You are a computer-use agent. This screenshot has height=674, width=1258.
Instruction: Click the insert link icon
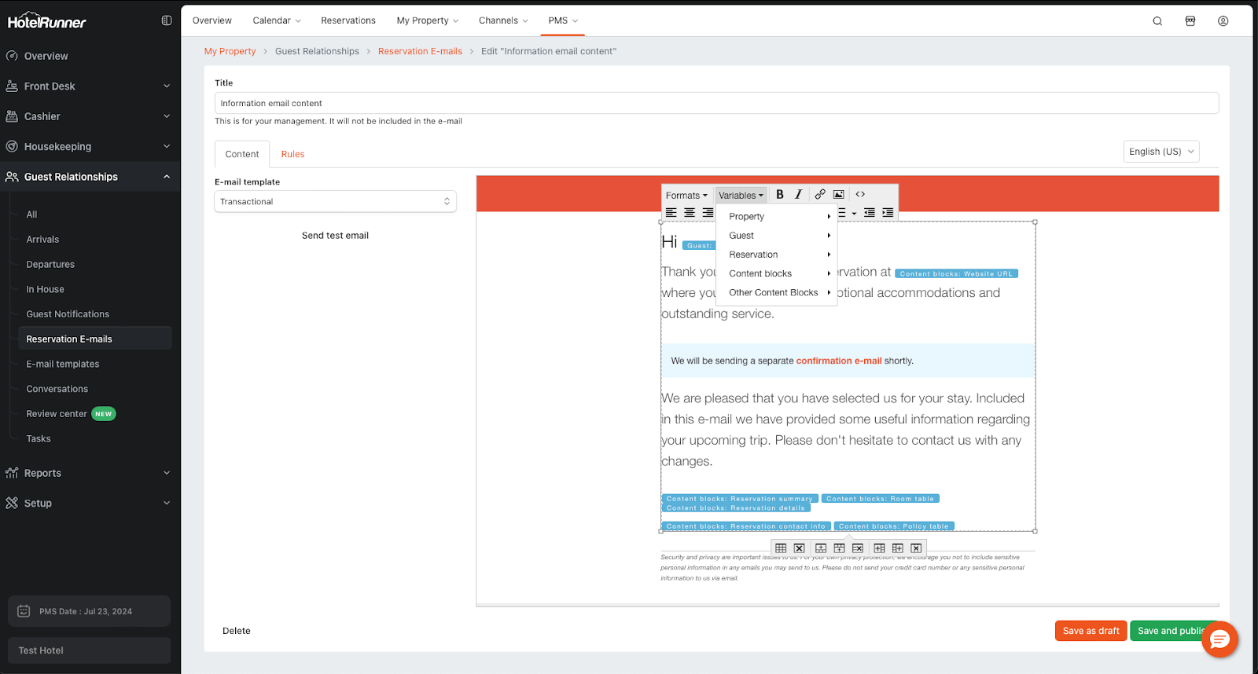(820, 195)
